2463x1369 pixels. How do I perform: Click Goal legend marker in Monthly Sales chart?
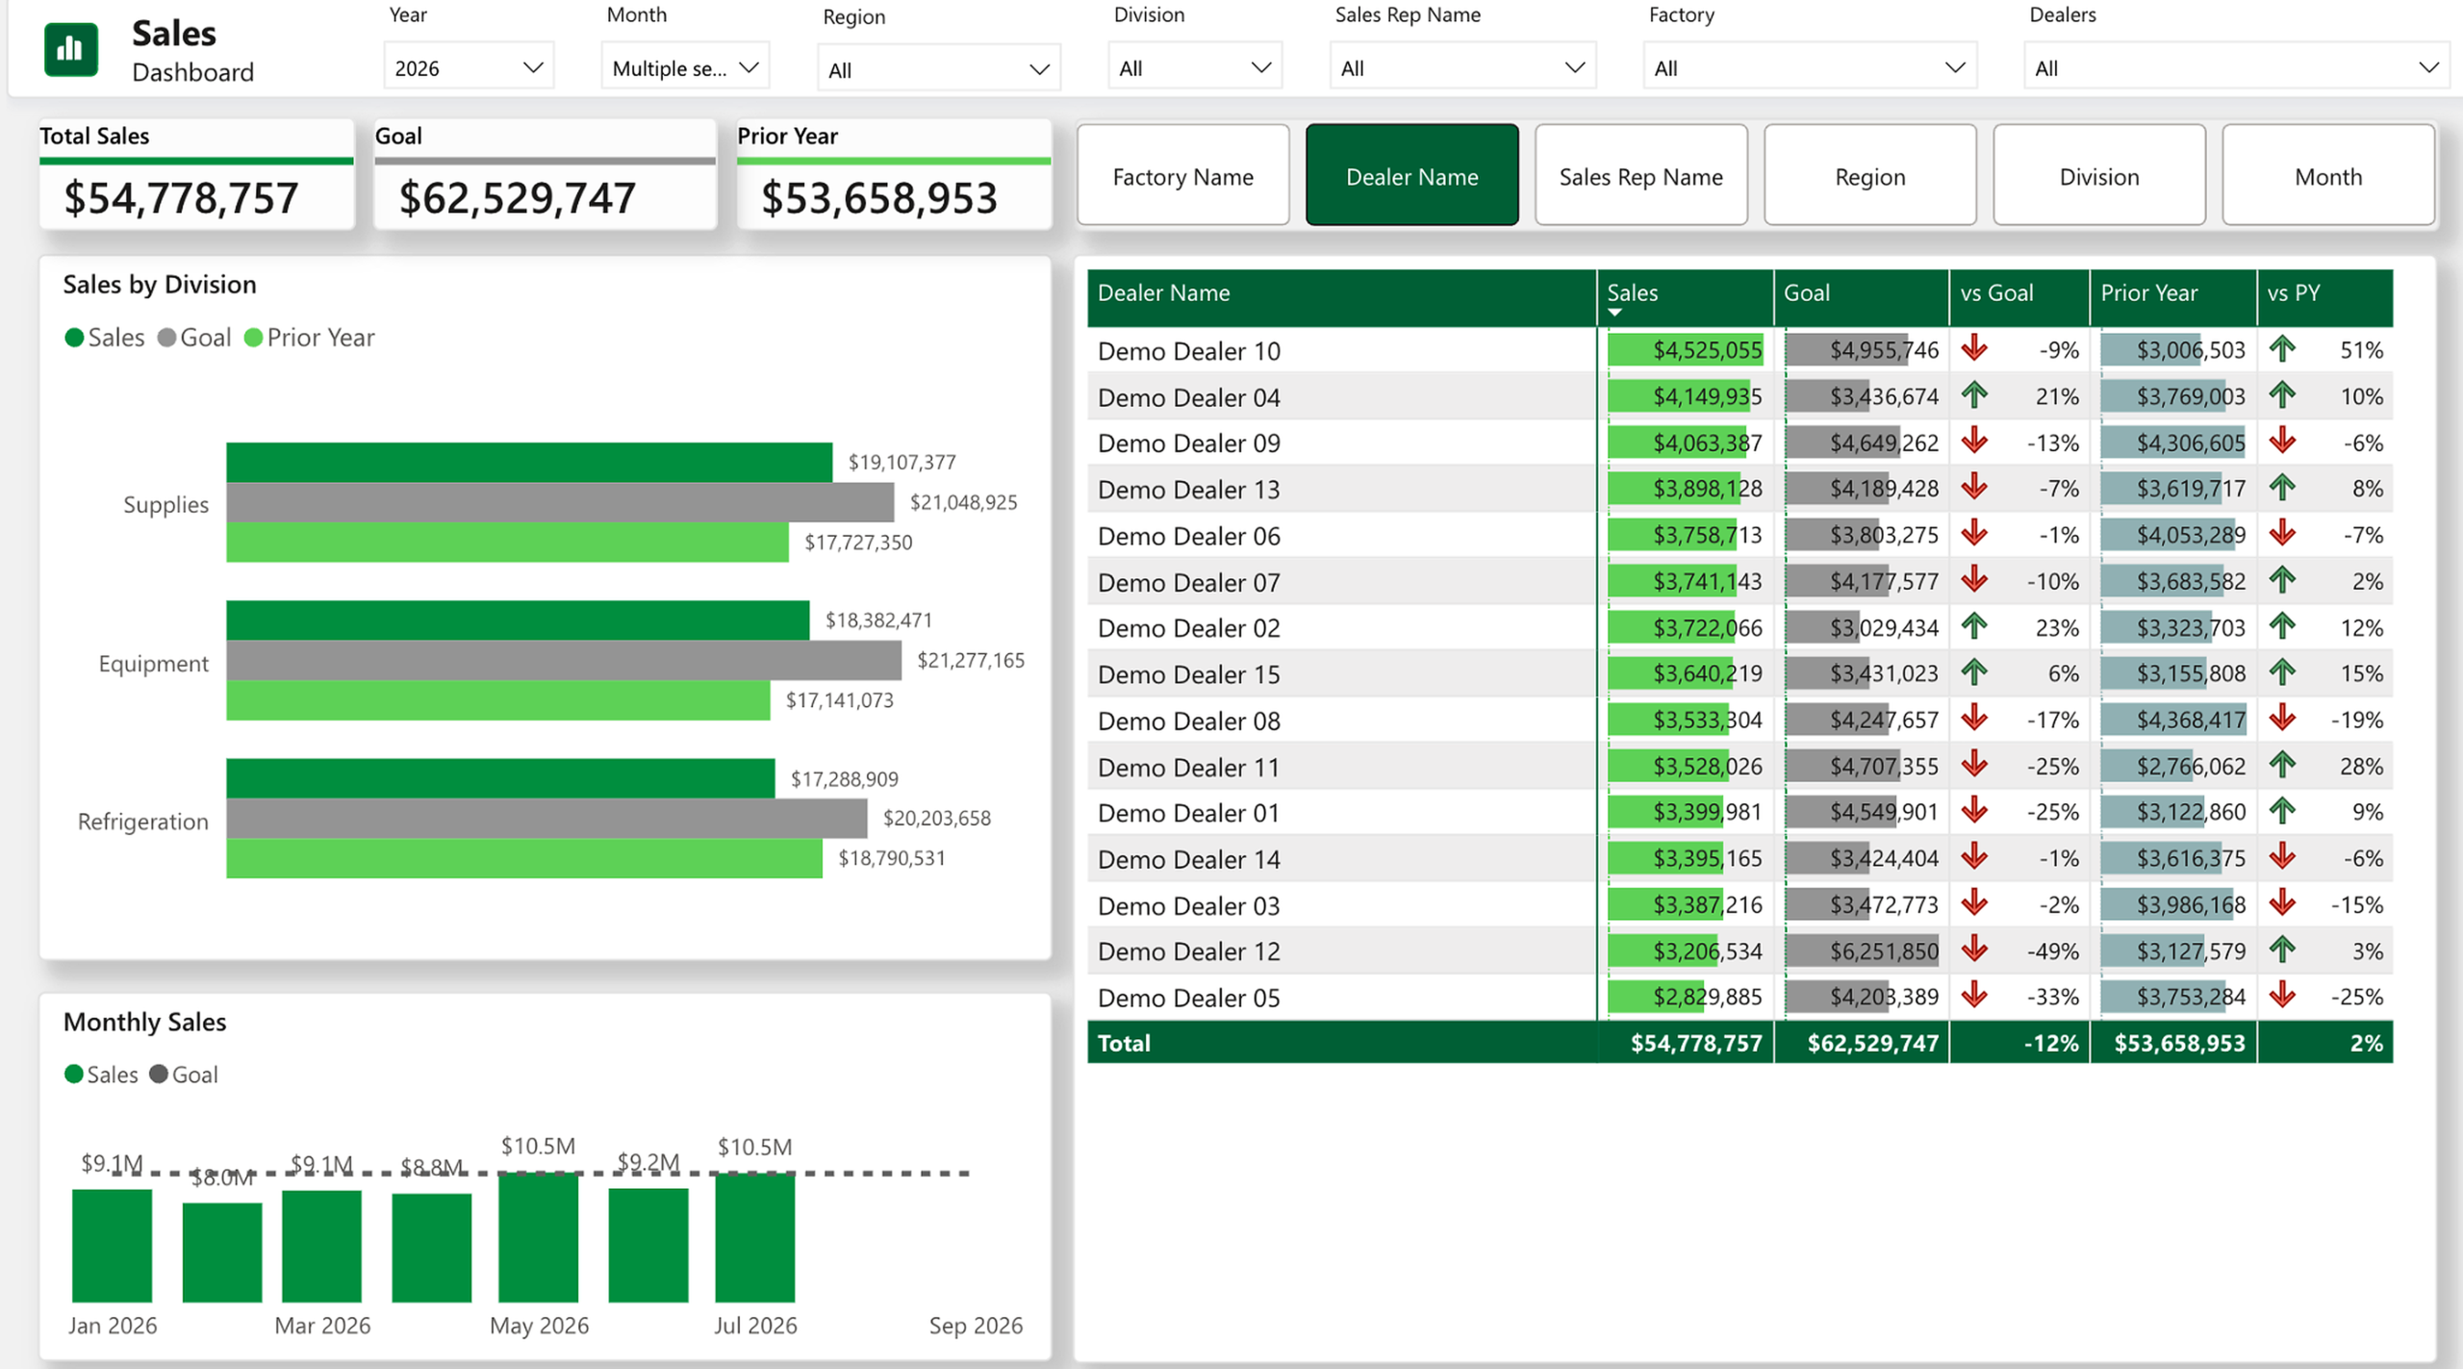(x=158, y=1074)
